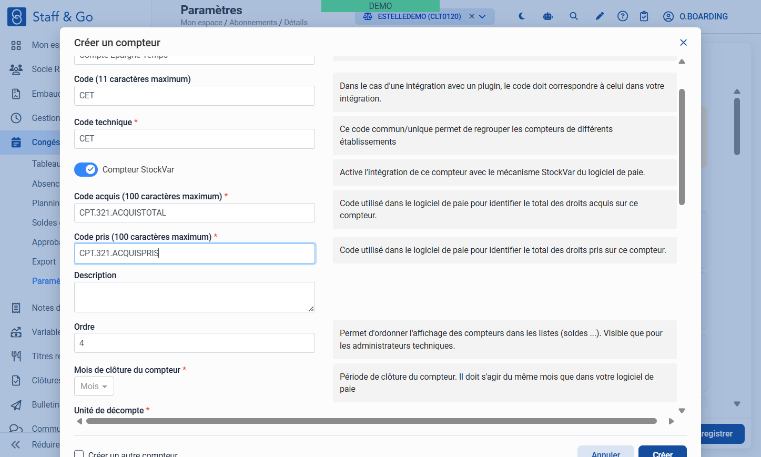Click the dialog vertical scrollbar thumb
The width and height of the screenshot is (761, 457).
pos(682,147)
